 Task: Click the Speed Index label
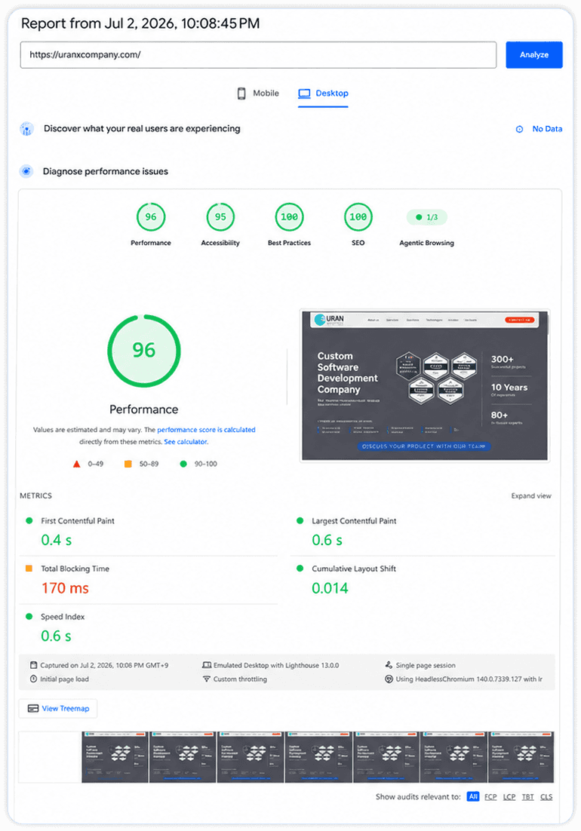point(63,617)
